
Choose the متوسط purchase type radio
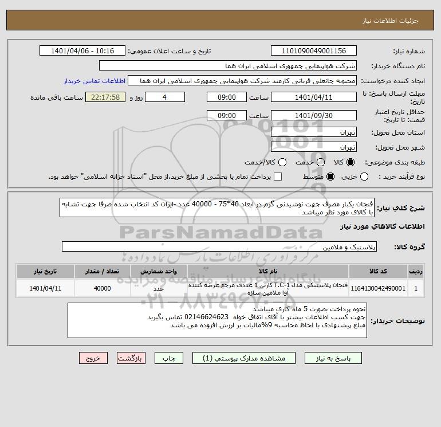(x=330, y=177)
